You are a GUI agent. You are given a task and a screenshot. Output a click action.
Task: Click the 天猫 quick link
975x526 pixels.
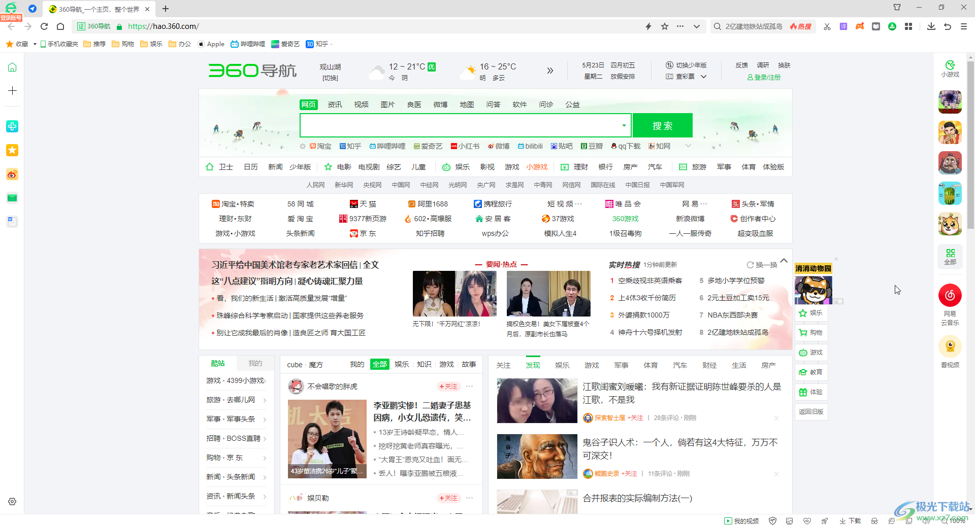[x=363, y=204]
